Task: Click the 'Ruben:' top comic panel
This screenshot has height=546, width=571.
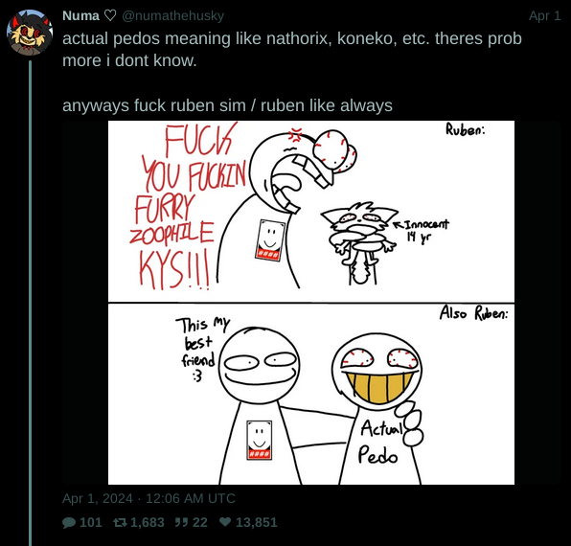Action: click(x=311, y=211)
